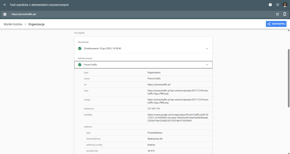Open the Google apps grid
290x154 pixels.
coord(278,5)
